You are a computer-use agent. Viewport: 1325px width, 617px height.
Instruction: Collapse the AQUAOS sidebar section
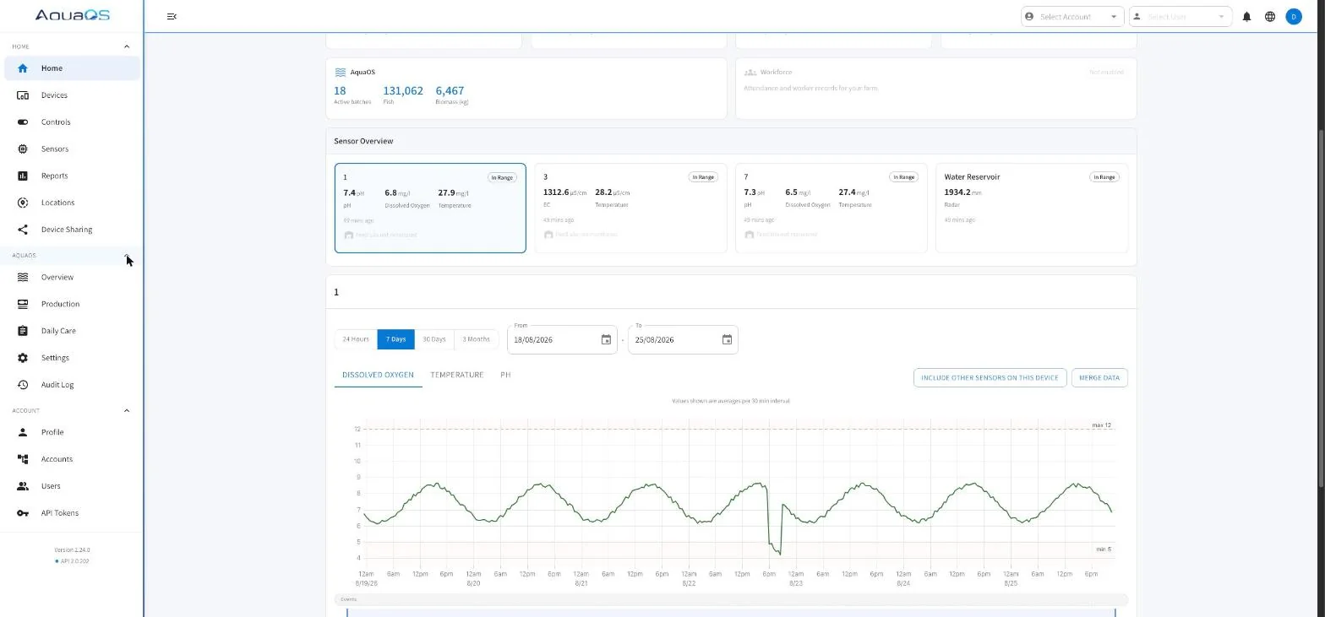(127, 256)
